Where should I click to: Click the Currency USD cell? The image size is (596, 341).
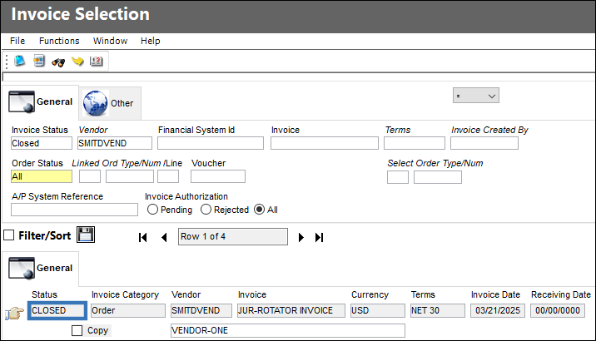[378, 310]
